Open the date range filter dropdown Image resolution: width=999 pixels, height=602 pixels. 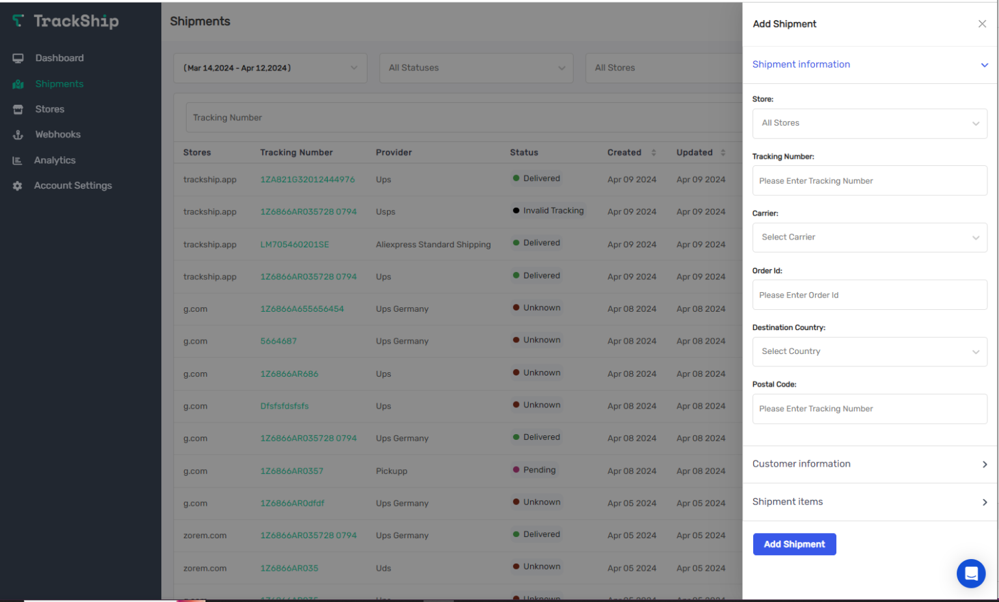click(270, 68)
